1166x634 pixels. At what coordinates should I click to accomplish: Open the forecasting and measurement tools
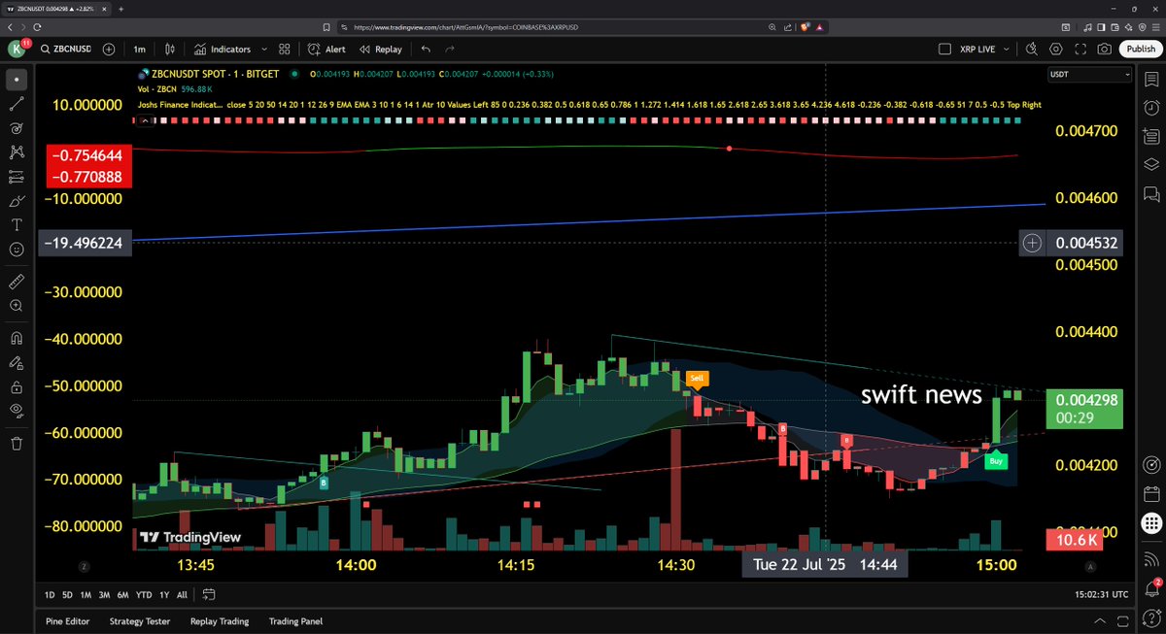point(17,177)
